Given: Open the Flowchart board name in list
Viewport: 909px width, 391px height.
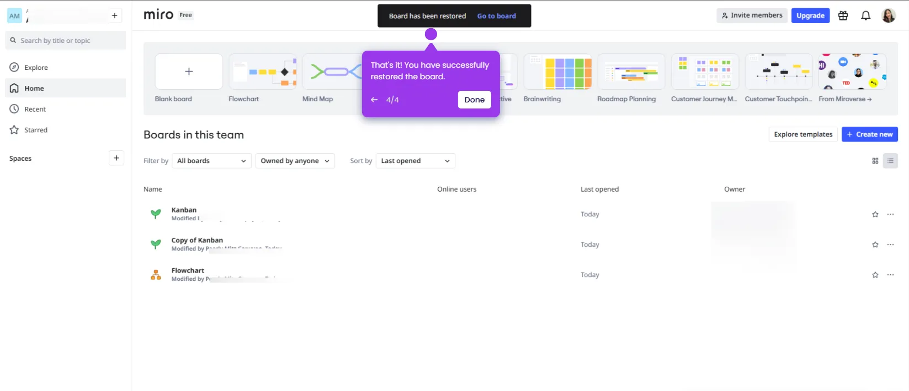Looking at the screenshot, I should pos(188,270).
